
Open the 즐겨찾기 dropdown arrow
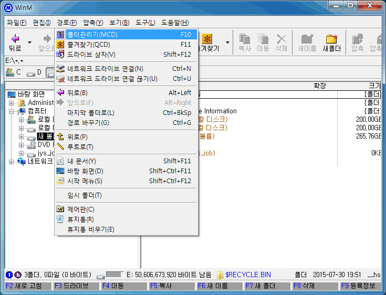pyautogui.click(x=227, y=43)
